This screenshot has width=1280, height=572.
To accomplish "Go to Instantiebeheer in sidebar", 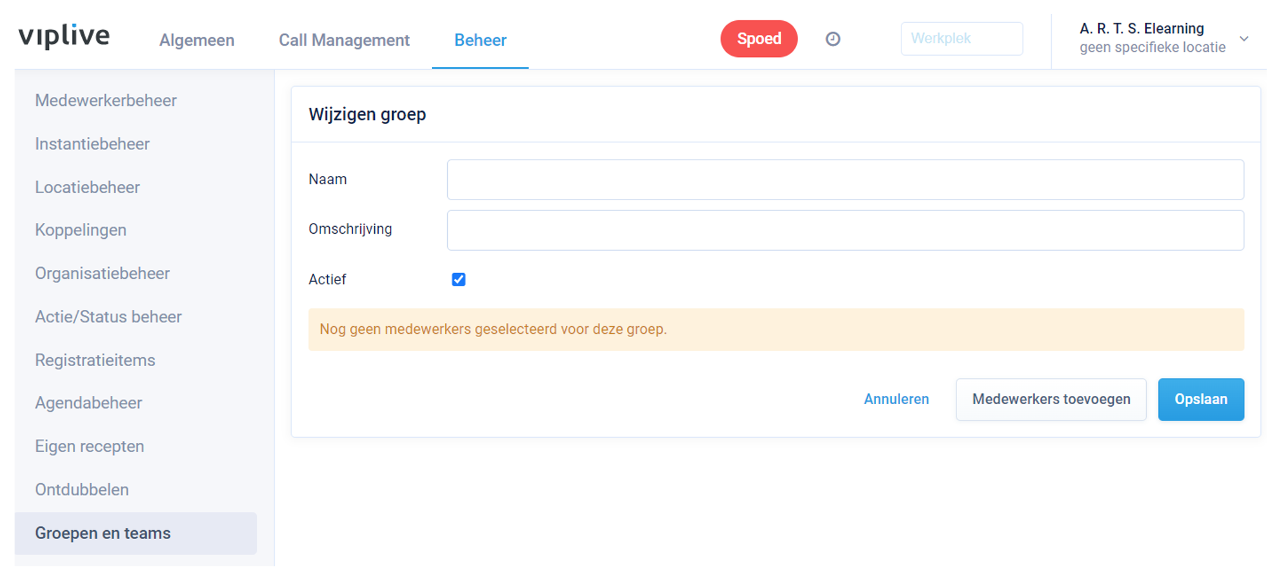I will [93, 144].
